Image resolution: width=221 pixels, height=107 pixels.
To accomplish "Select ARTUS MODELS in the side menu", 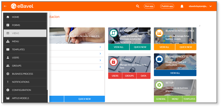I will (25, 98).
